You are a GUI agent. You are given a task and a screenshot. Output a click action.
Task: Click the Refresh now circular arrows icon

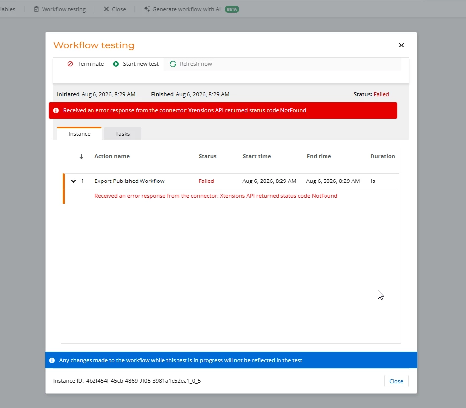(x=173, y=64)
